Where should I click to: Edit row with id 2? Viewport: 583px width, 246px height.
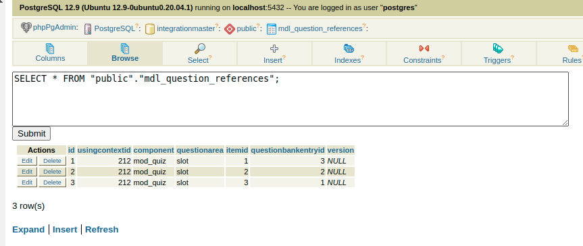pos(27,172)
